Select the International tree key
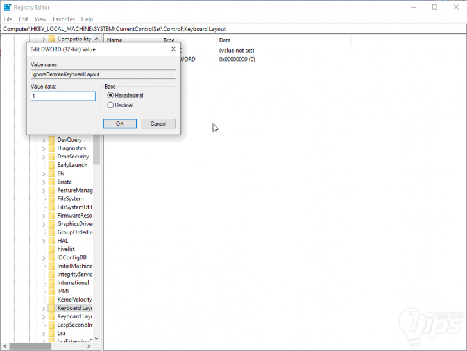 pos(73,282)
